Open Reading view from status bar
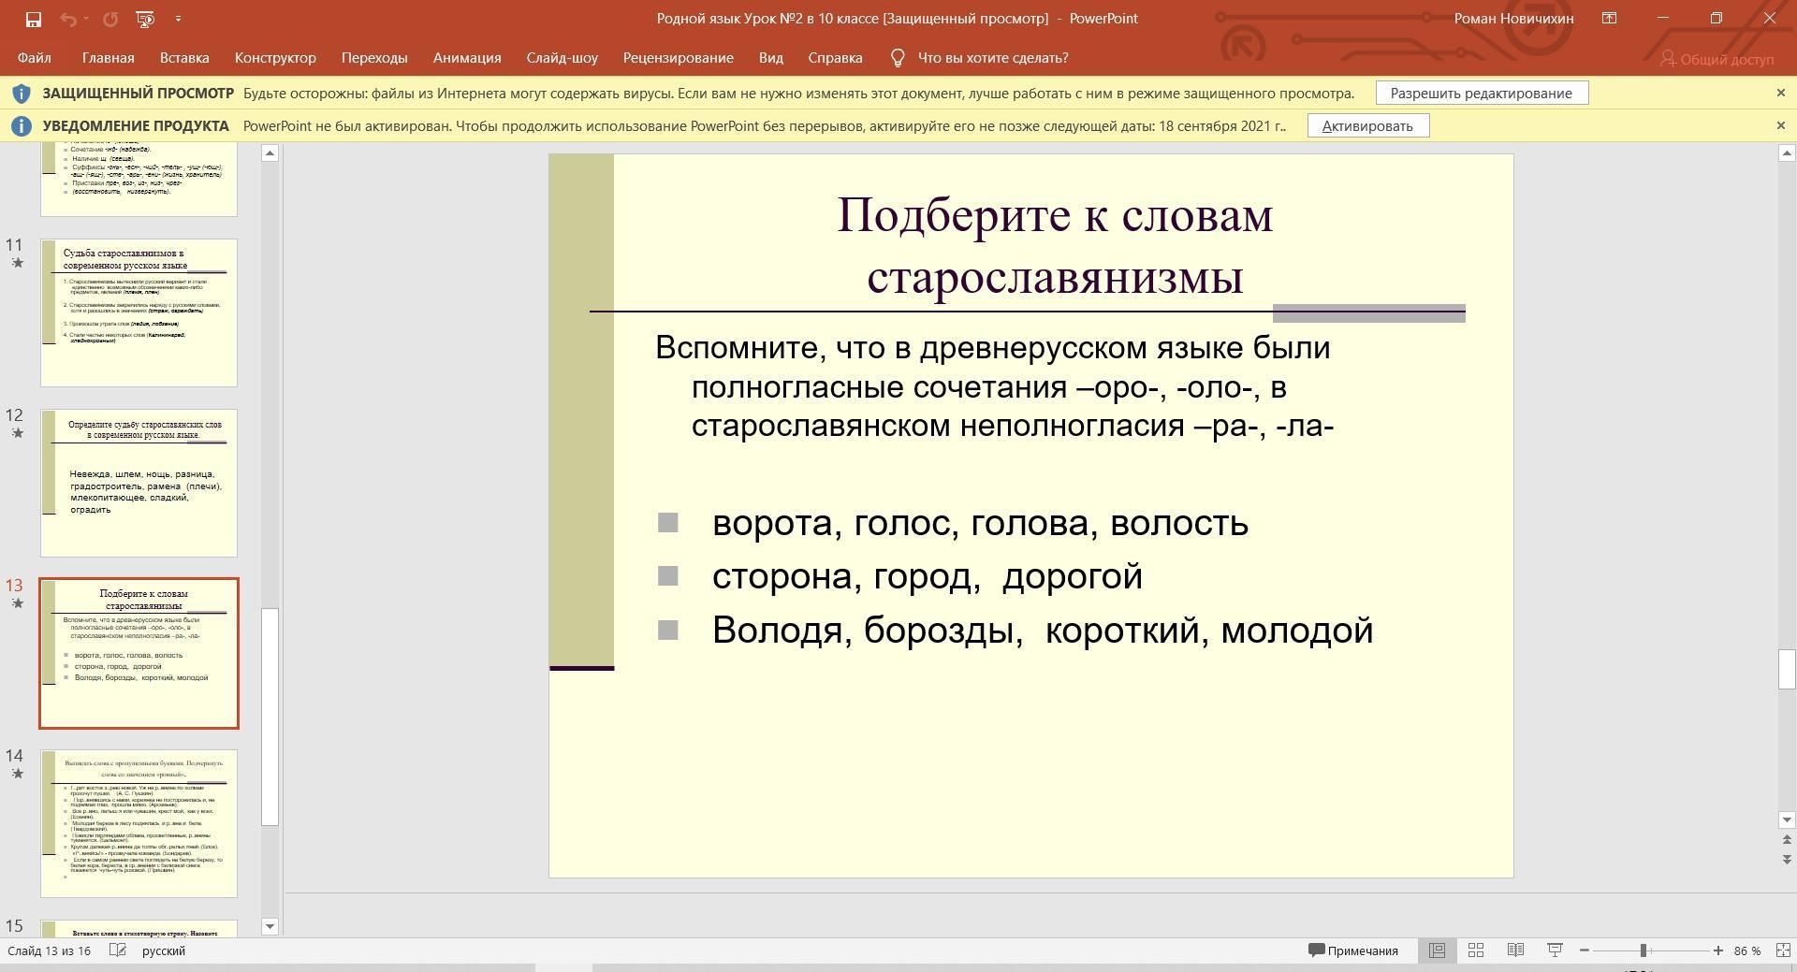Image resolution: width=1797 pixels, height=972 pixels. tap(1515, 950)
